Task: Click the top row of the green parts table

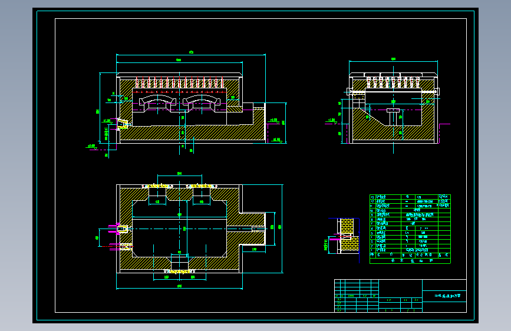Action: [410, 197]
